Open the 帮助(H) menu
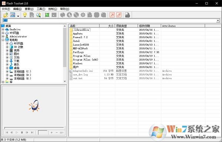Viewport: 222px width, 142px height. click(64, 9)
